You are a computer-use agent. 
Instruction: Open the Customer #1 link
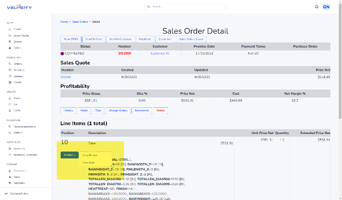[x=160, y=53]
